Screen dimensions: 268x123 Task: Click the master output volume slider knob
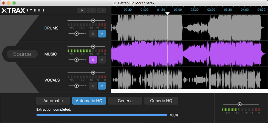click(x=240, y=104)
